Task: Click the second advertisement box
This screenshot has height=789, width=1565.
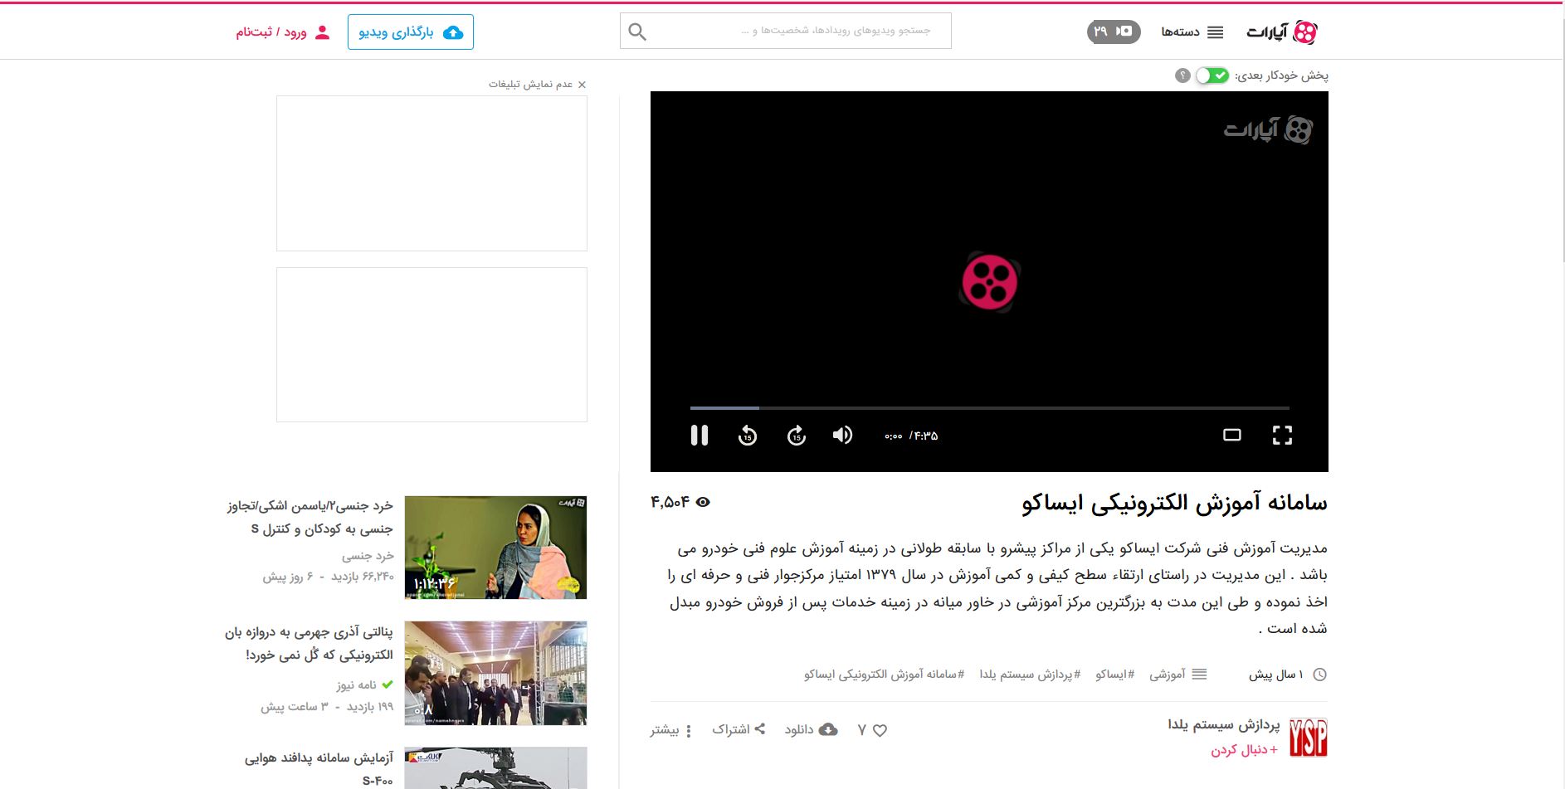Action: tap(431, 344)
